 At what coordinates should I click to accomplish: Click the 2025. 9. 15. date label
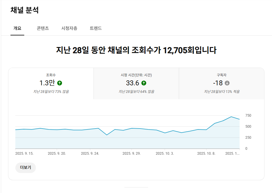point(24,154)
